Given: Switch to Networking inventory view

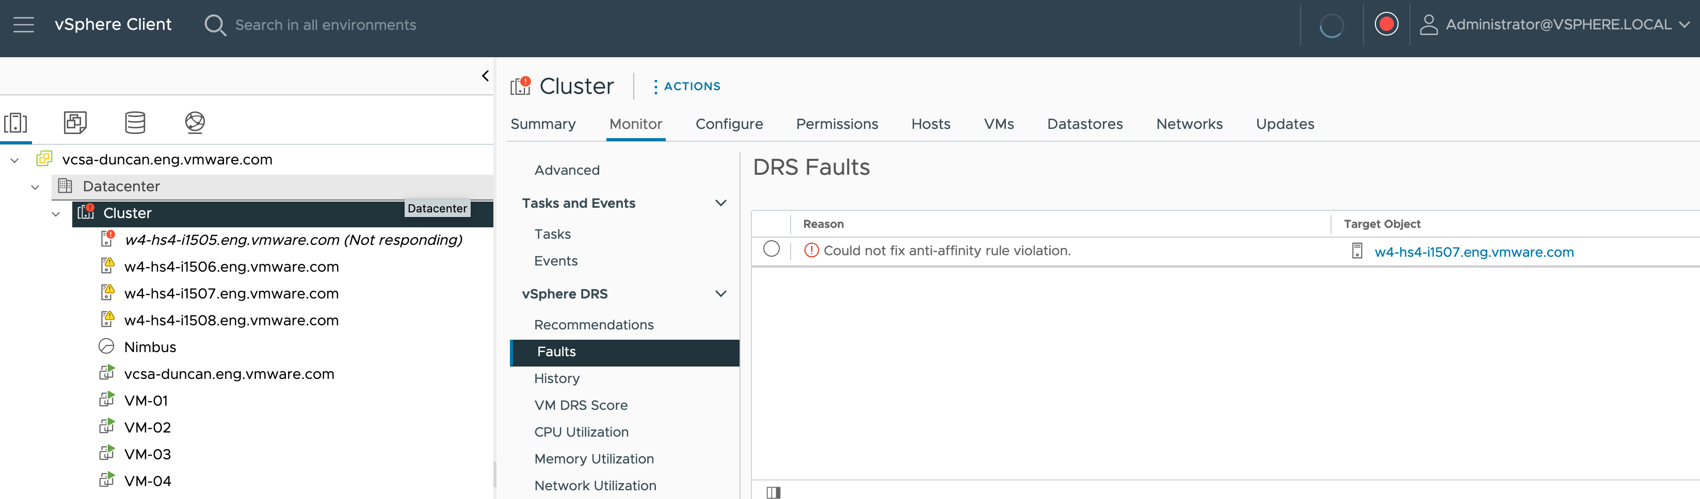Looking at the screenshot, I should pos(195,123).
